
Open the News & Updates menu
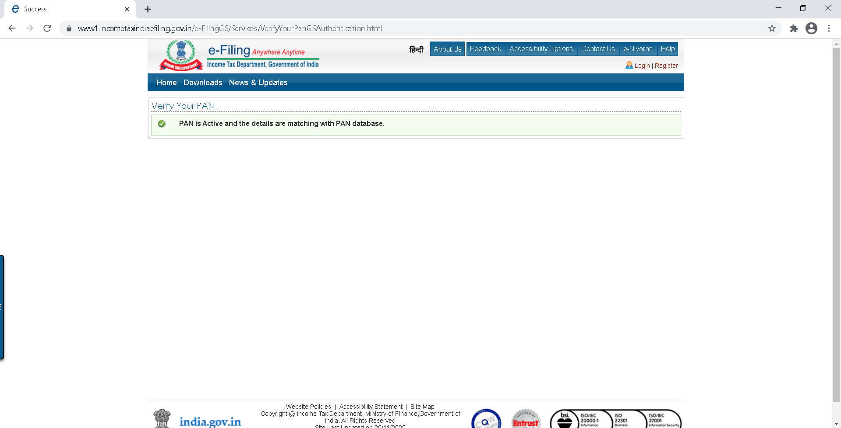click(x=258, y=83)
